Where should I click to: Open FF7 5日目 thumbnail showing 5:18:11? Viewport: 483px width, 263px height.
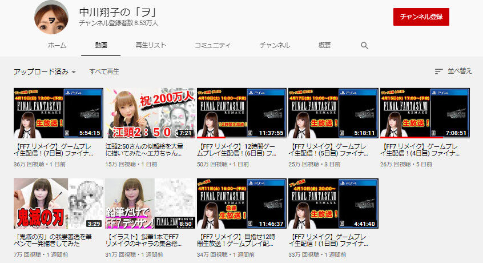pos(333,113)
